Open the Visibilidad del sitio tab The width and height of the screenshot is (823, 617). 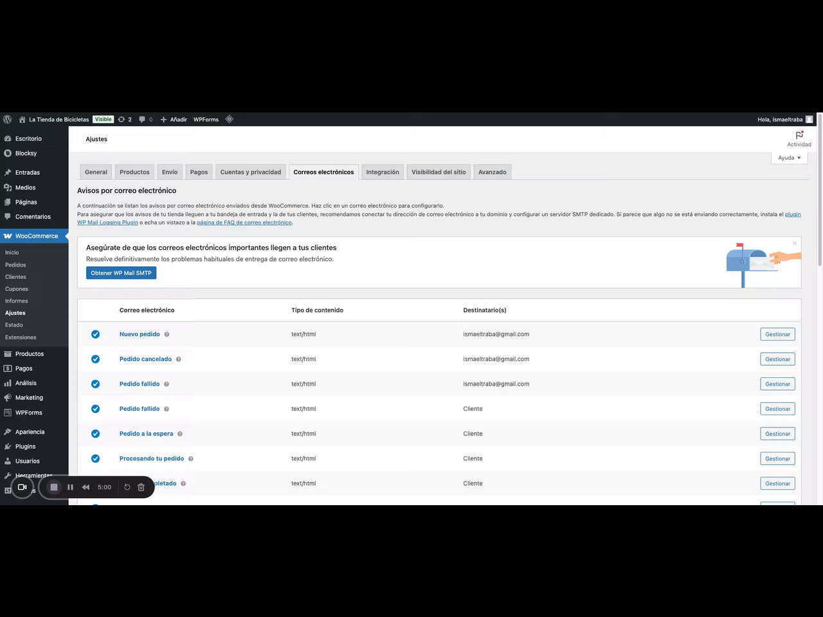439,172
